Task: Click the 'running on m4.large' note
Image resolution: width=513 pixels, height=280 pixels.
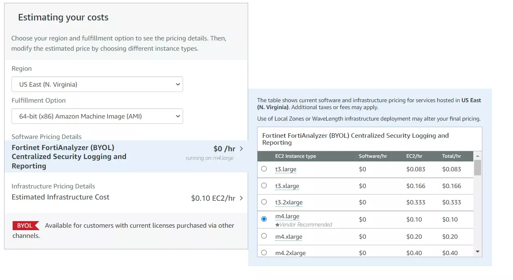Action: [x=210, y=158]
